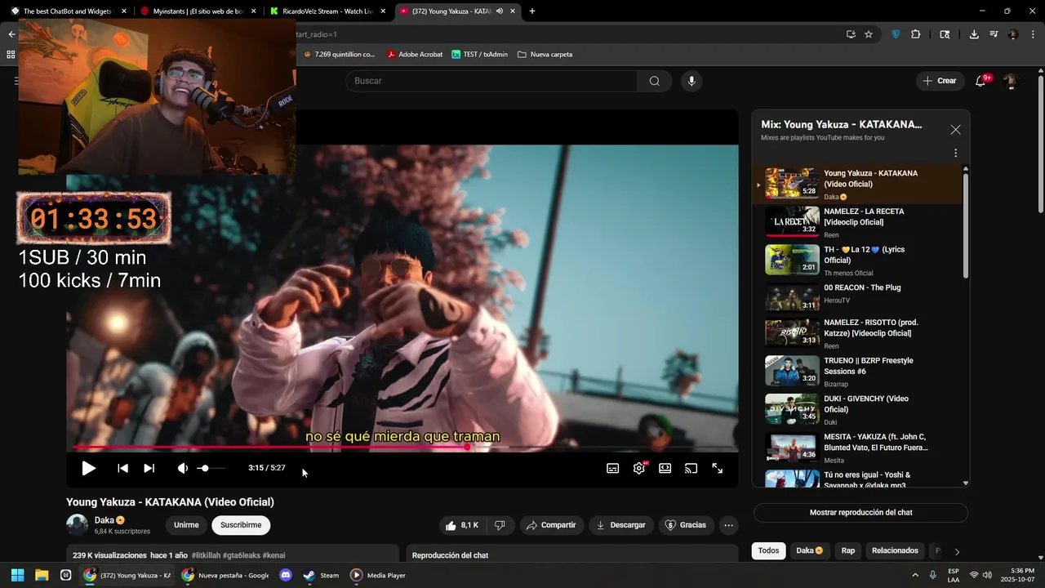Open YouTube notifications bell
This screenshot has height=588, width=1045.
tap(981, 81)
